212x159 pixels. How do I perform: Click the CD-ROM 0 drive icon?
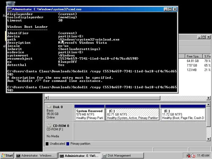[x=49, y=125]
